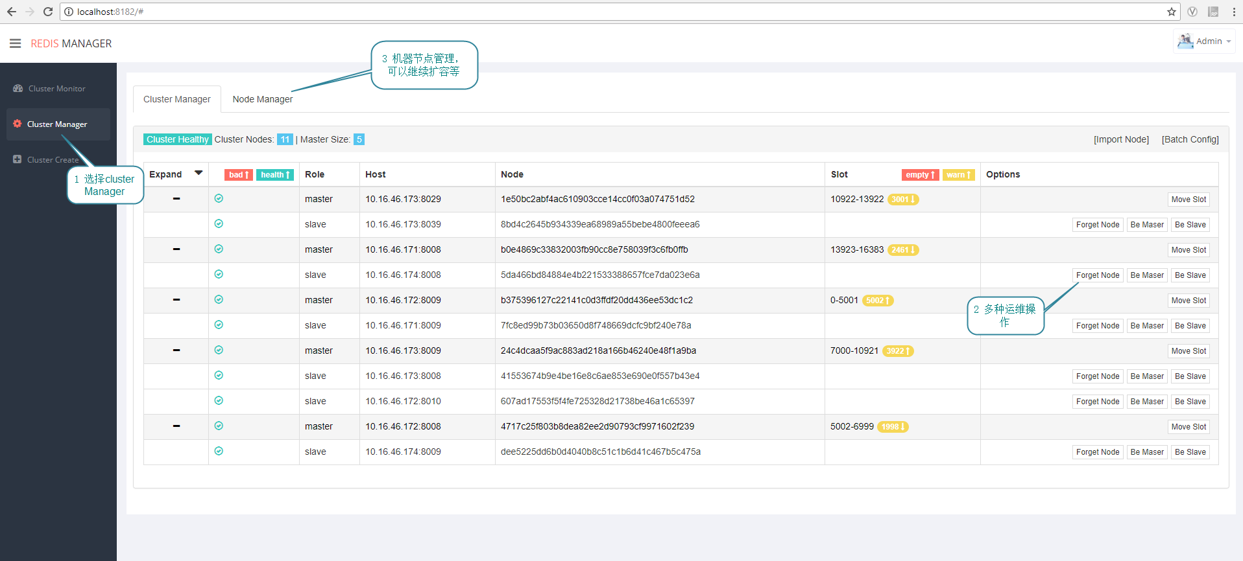This screenshot has height=561, width=1243.
Task: Click the Cluster Healthy status label
Action: (177, 139)
